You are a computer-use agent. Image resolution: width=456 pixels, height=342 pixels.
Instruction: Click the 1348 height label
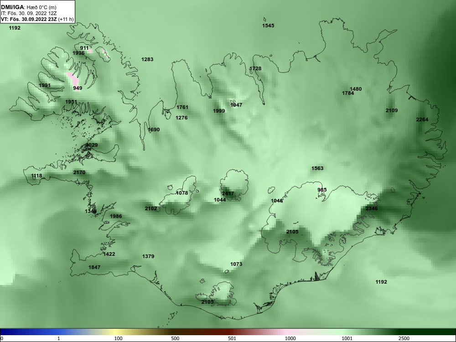[x=91, y=211]
